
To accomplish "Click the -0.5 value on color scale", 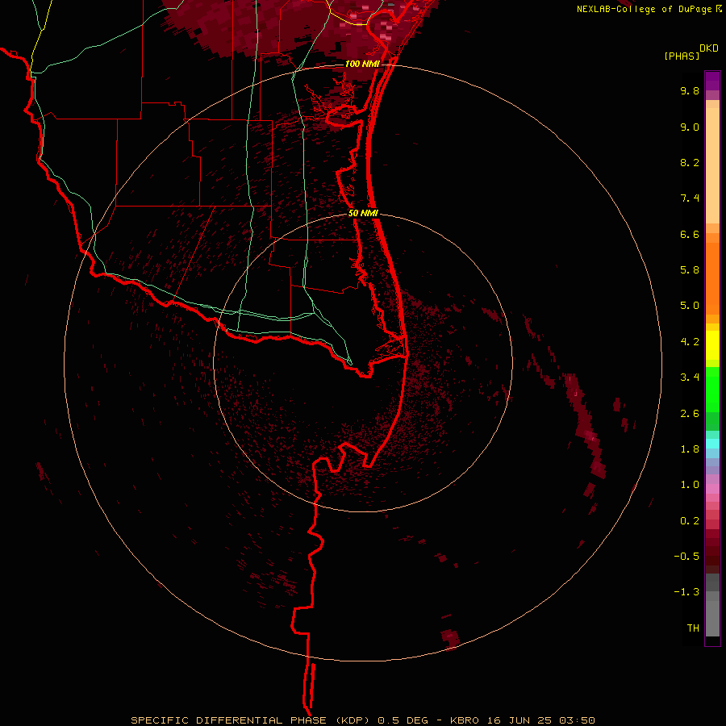I will pos(686,557).
